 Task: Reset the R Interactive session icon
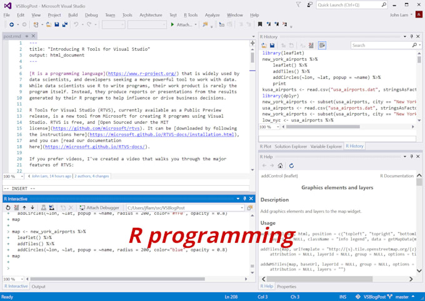[x=8, y=208]
